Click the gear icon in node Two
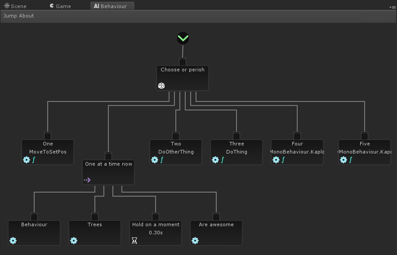 (x=155, y=160)
